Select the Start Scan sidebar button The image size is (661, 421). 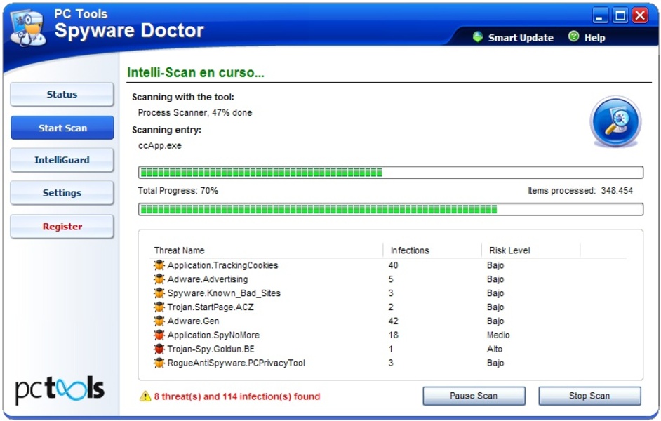coord(62,128)
